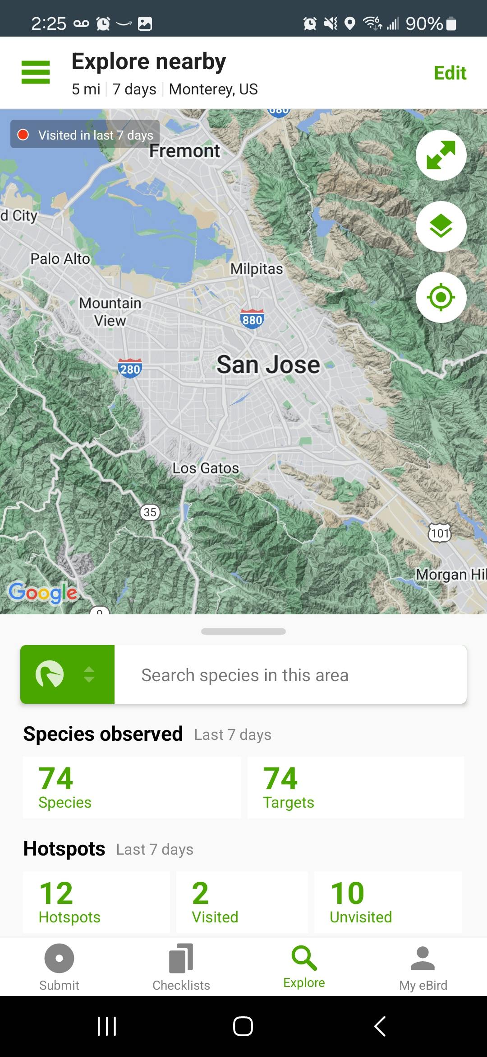Image resolution: width=487 pixels, height=1057 pixels.
Task: Center map on current location
Action: 441,297
